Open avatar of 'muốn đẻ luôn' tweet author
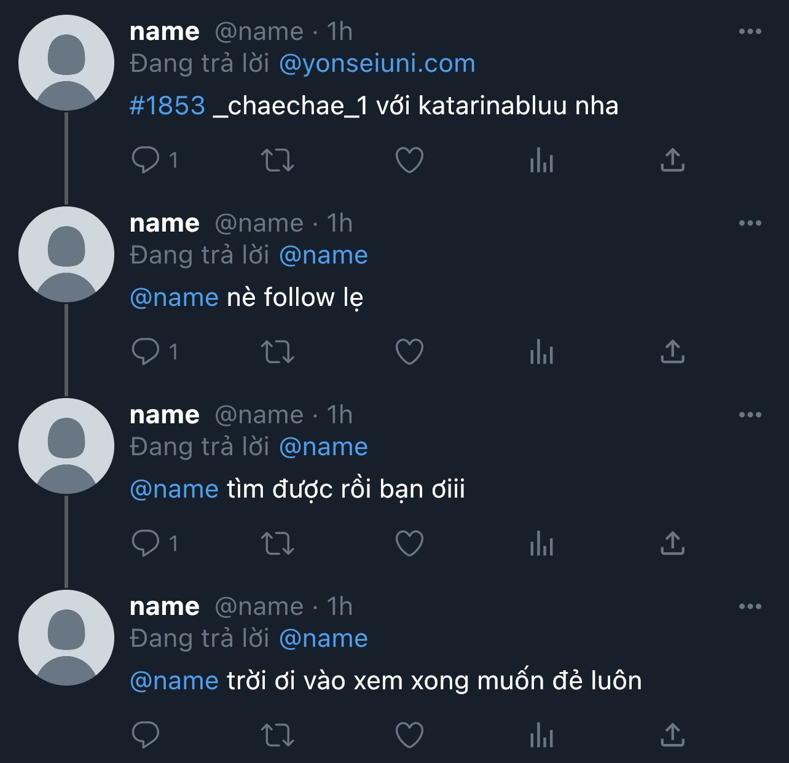This screenshot has width=789, height=763. [66, 638]
